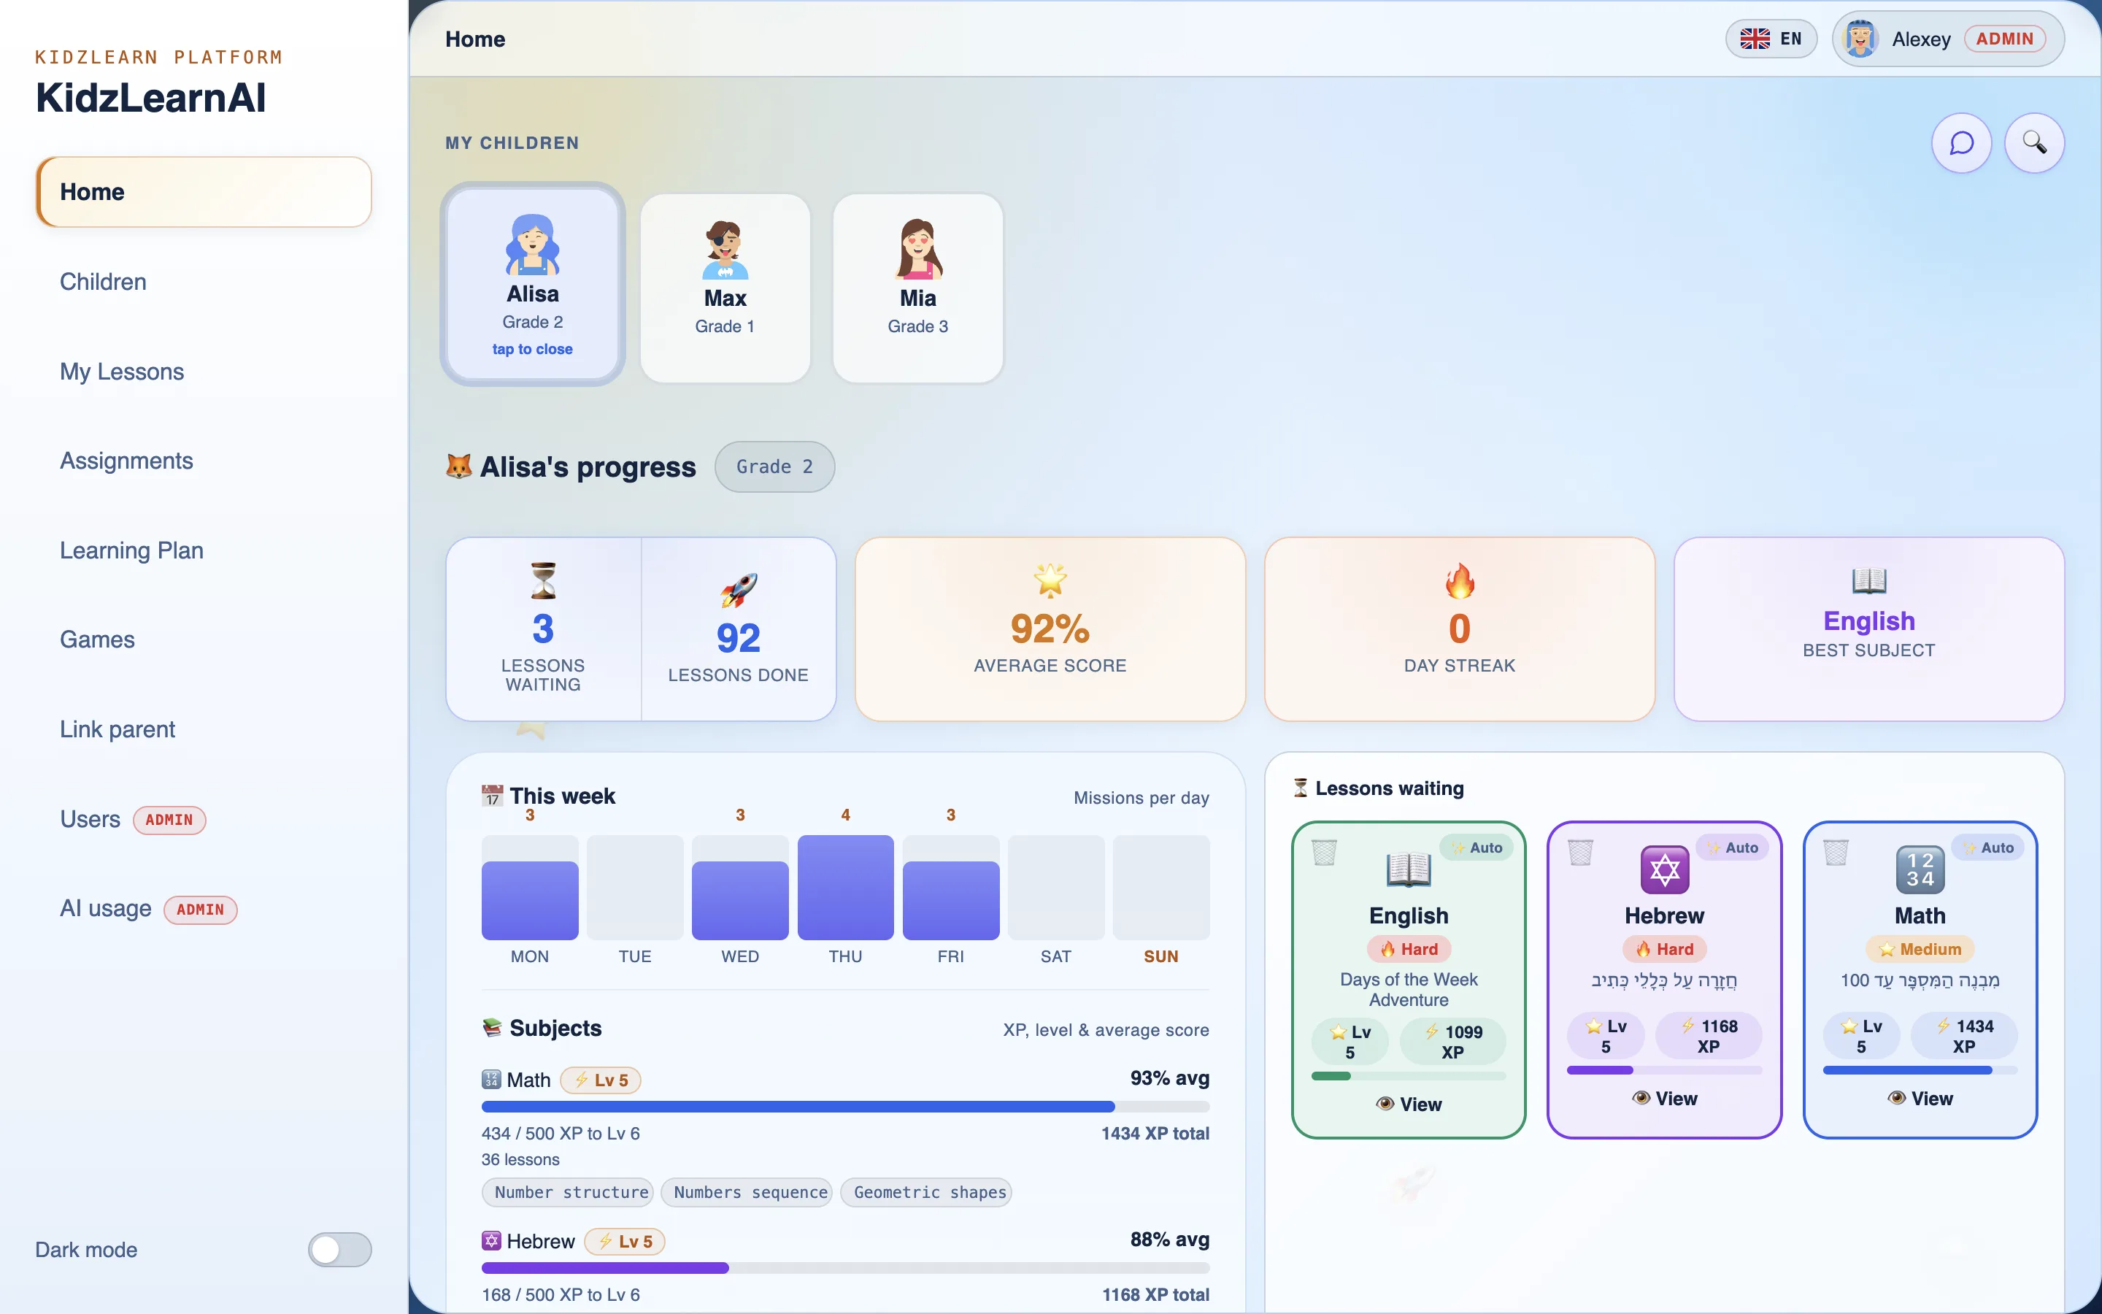2102x1314 pixels.
Task: Click the trash icon on Hebrew lesson card
Action: pos(1580,853)
